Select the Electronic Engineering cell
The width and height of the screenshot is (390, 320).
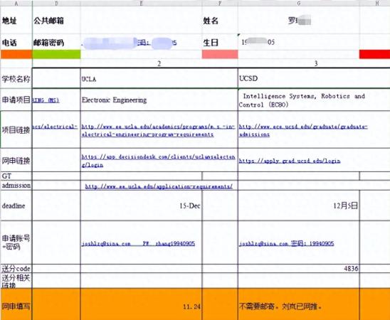[159, 100]
